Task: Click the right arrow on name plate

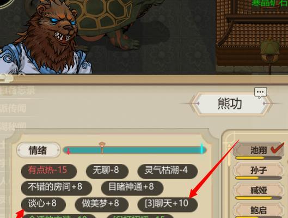Action: pos(265,104)
